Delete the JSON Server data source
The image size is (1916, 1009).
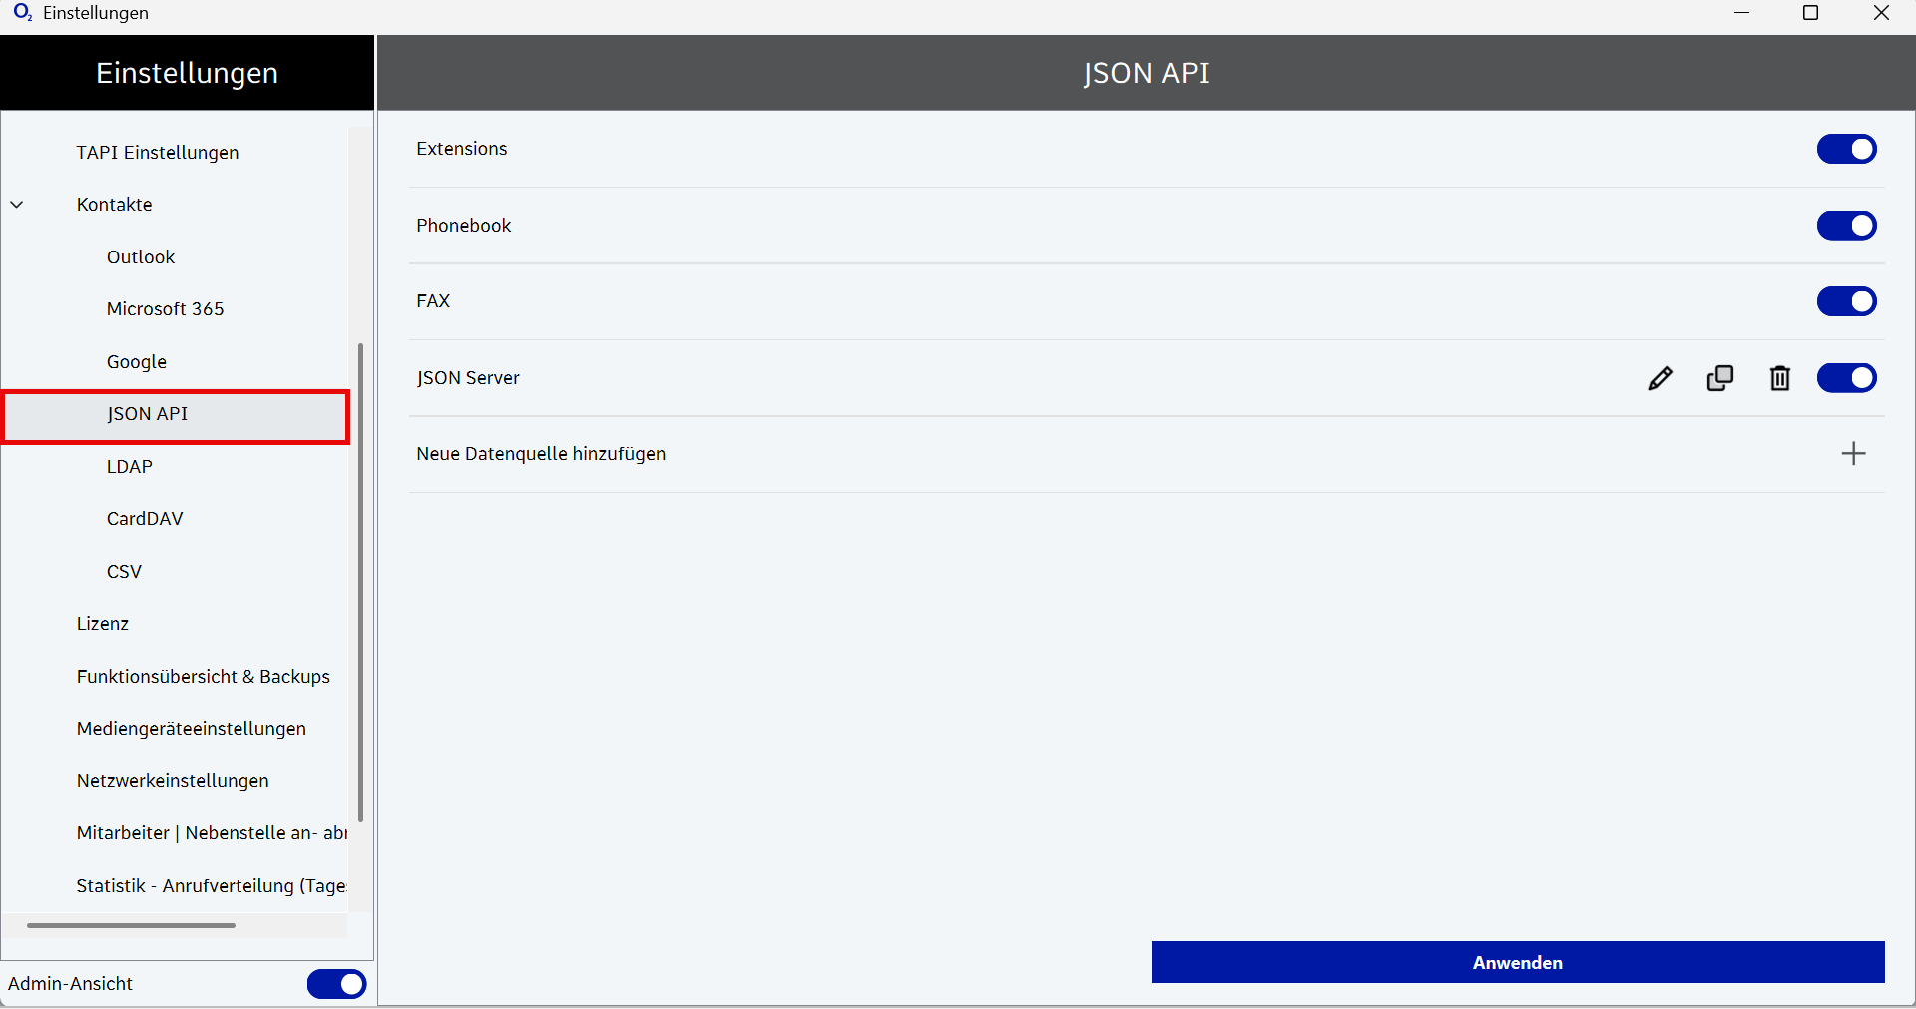pyautogui.click(x=1779, y=378)
